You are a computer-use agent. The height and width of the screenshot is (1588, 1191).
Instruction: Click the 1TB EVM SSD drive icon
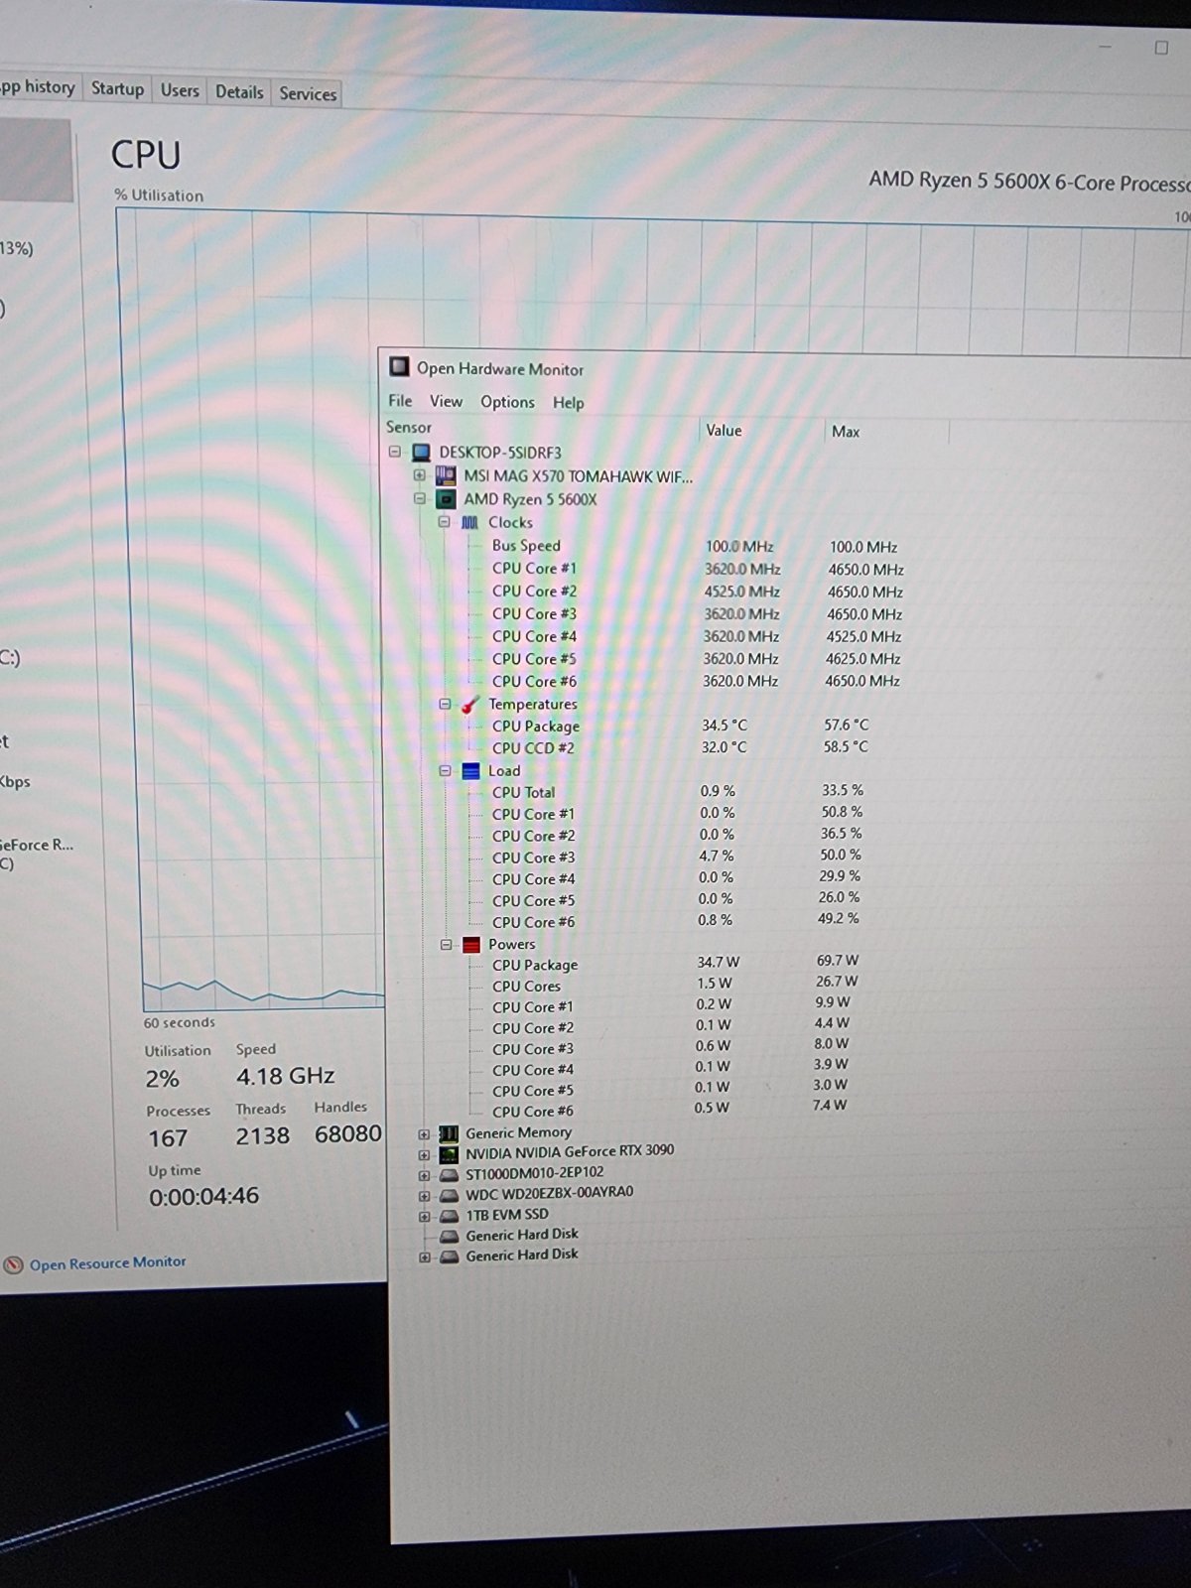[449, 1216]
